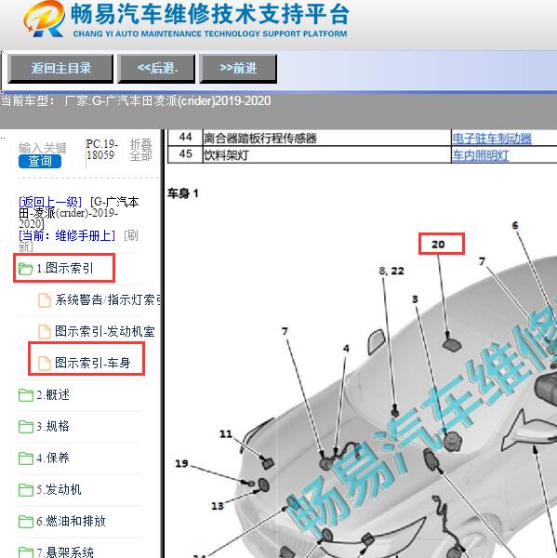Click callout number 6 on the diagram
557x558 pixels.
coord(515,226)
